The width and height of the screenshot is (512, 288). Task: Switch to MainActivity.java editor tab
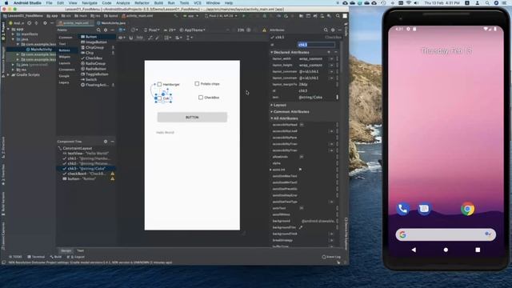[x=111, y=23]
